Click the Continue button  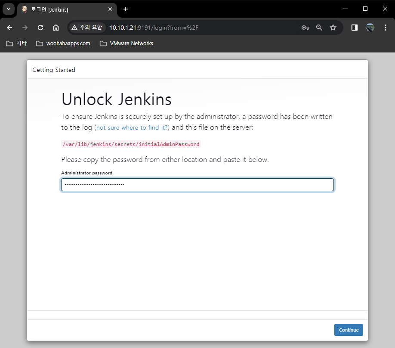349,330
